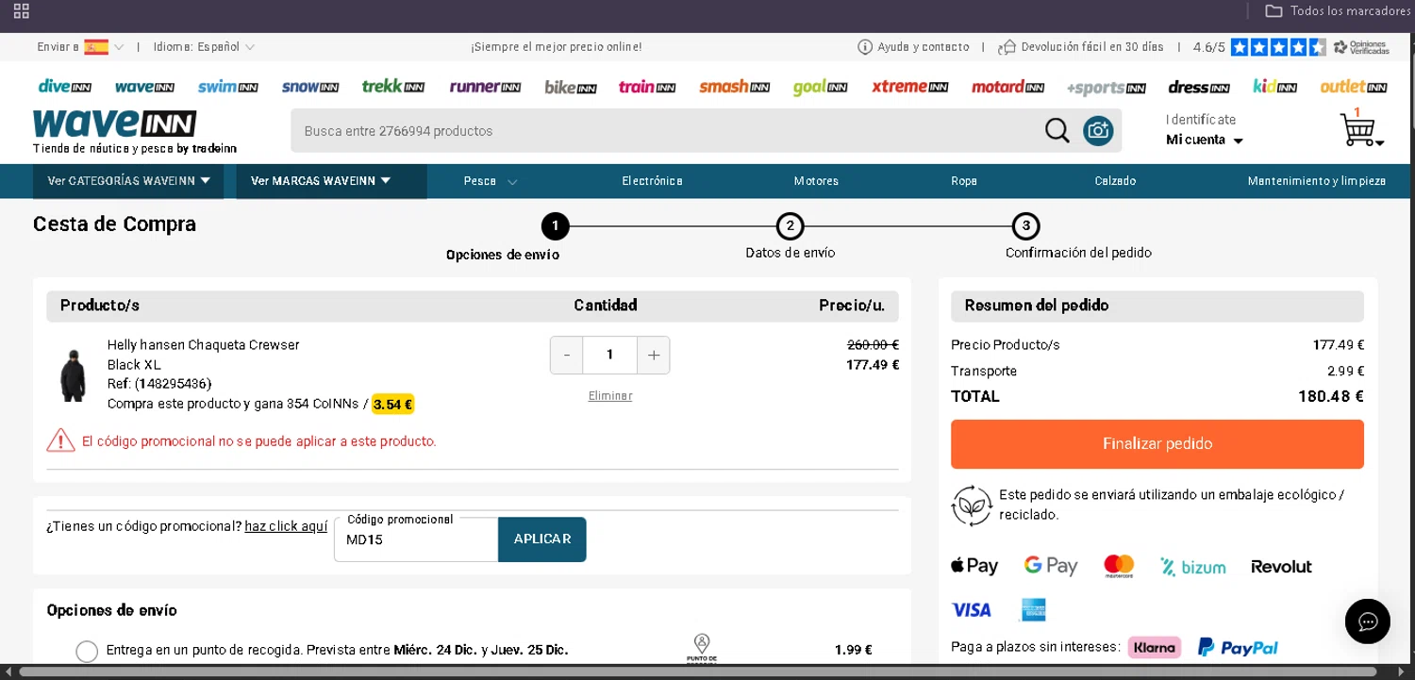
Task: Open the Helly hansen Chaqueta Crewser product link
Action: pos(203,345)
